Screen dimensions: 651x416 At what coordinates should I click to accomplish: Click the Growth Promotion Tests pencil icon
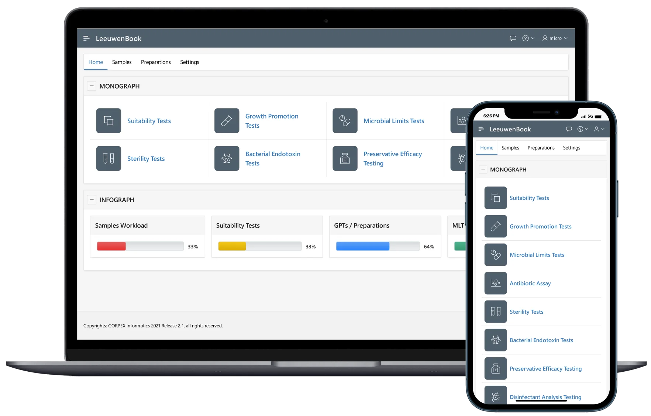[x=226, y=121]
